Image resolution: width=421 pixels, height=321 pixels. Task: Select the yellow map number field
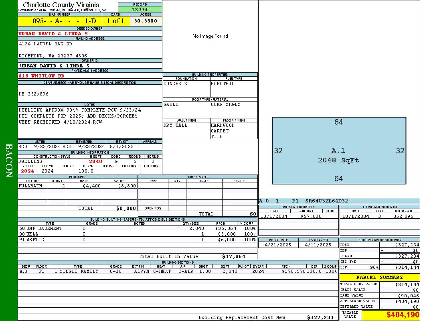tap(60, 21)
